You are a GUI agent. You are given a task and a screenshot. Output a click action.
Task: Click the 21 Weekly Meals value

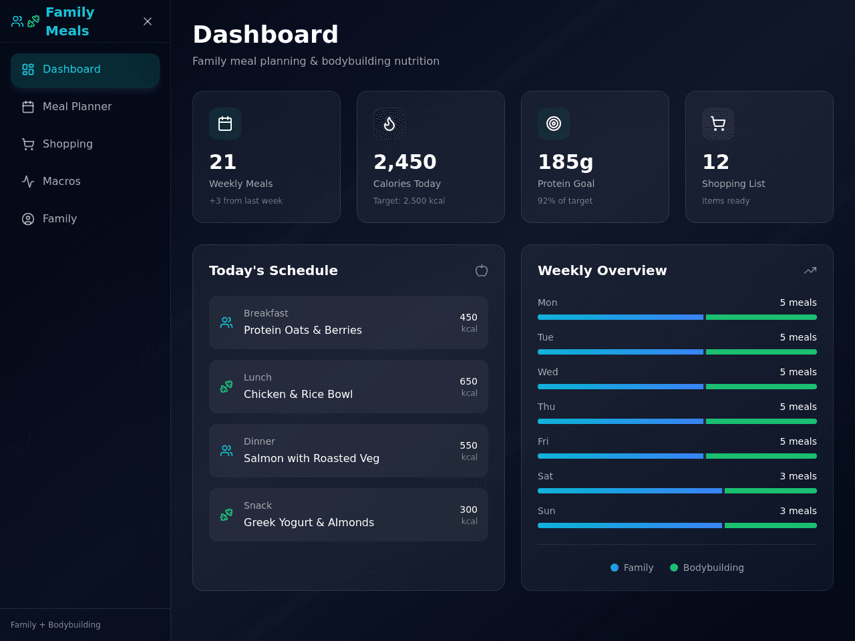pyautogui.click(x=223, y=162)
